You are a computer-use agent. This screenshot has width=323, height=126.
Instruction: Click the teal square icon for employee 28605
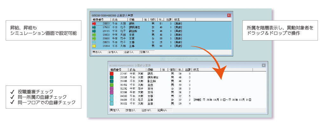pyautogui.click(x=112, y=81)
